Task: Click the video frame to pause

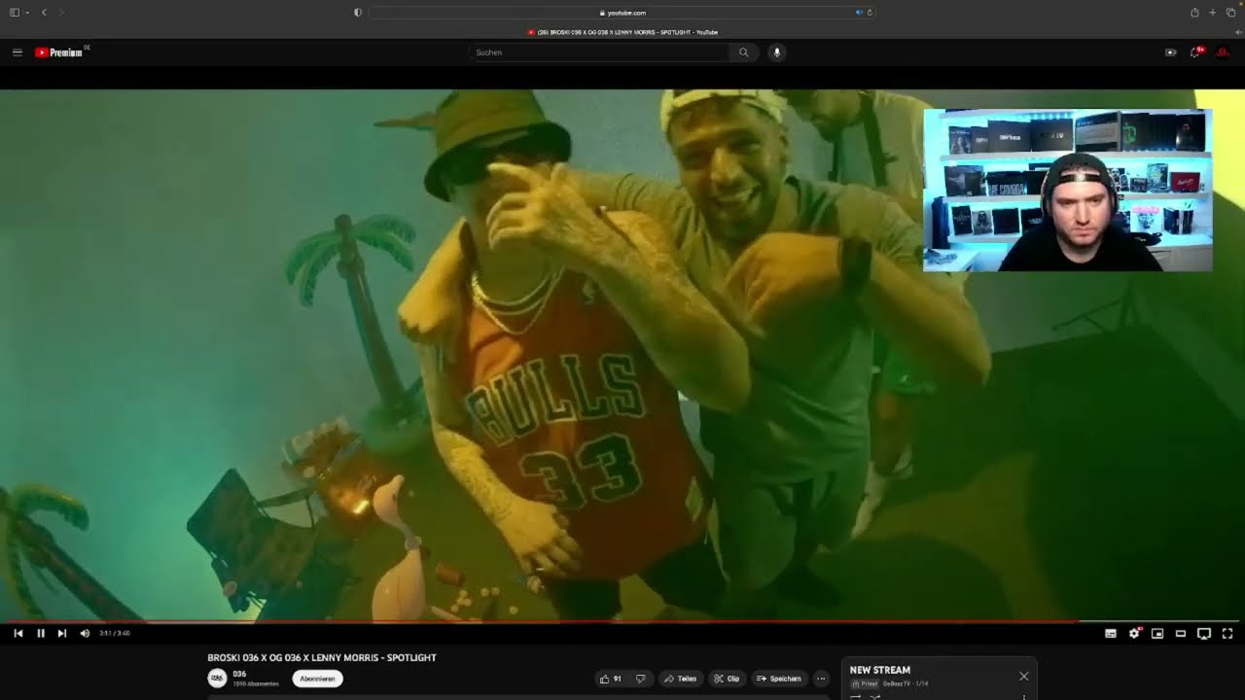Action: 622,355
